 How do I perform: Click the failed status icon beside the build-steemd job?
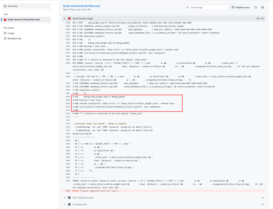(5, 20)
